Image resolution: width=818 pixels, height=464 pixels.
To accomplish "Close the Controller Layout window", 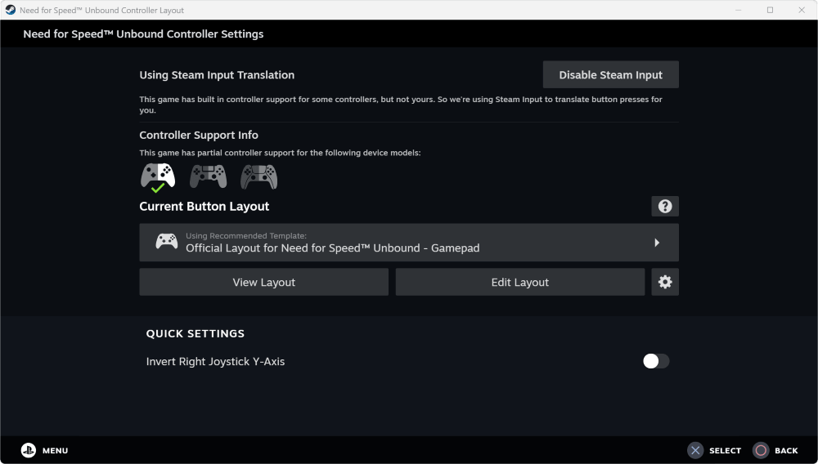I will click(800, 10).
